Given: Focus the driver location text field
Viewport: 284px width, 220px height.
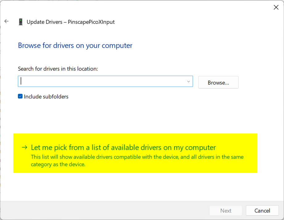Looking at the screenshot, I should (105, 81).
